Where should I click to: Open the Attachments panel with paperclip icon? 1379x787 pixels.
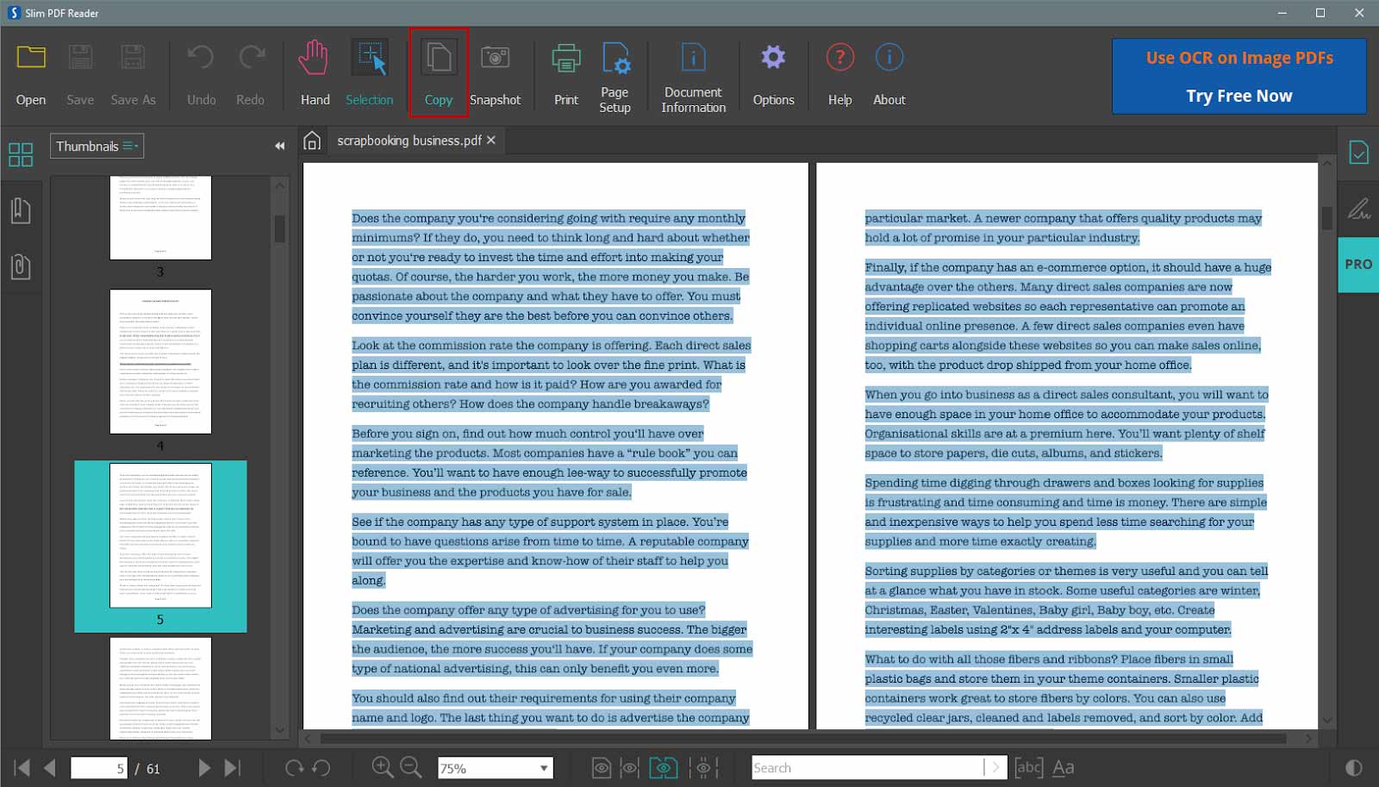point(21,266)
